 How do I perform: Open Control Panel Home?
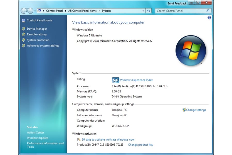39,20
